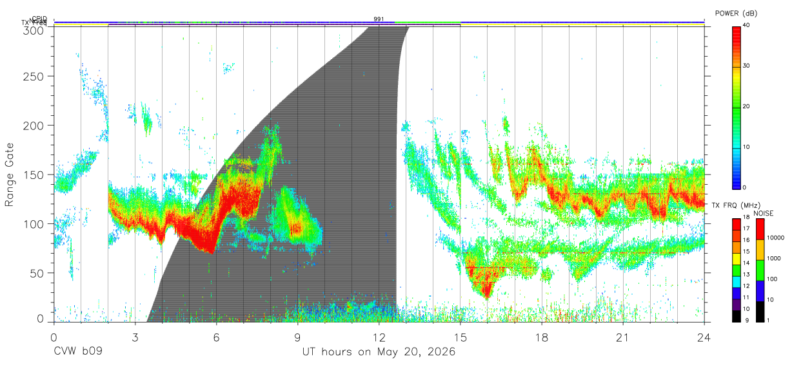Image resolution: width=792 pixels, height=365 pixels.
Task: Click the POWER (dB) color bar
Action: [736, 107]
